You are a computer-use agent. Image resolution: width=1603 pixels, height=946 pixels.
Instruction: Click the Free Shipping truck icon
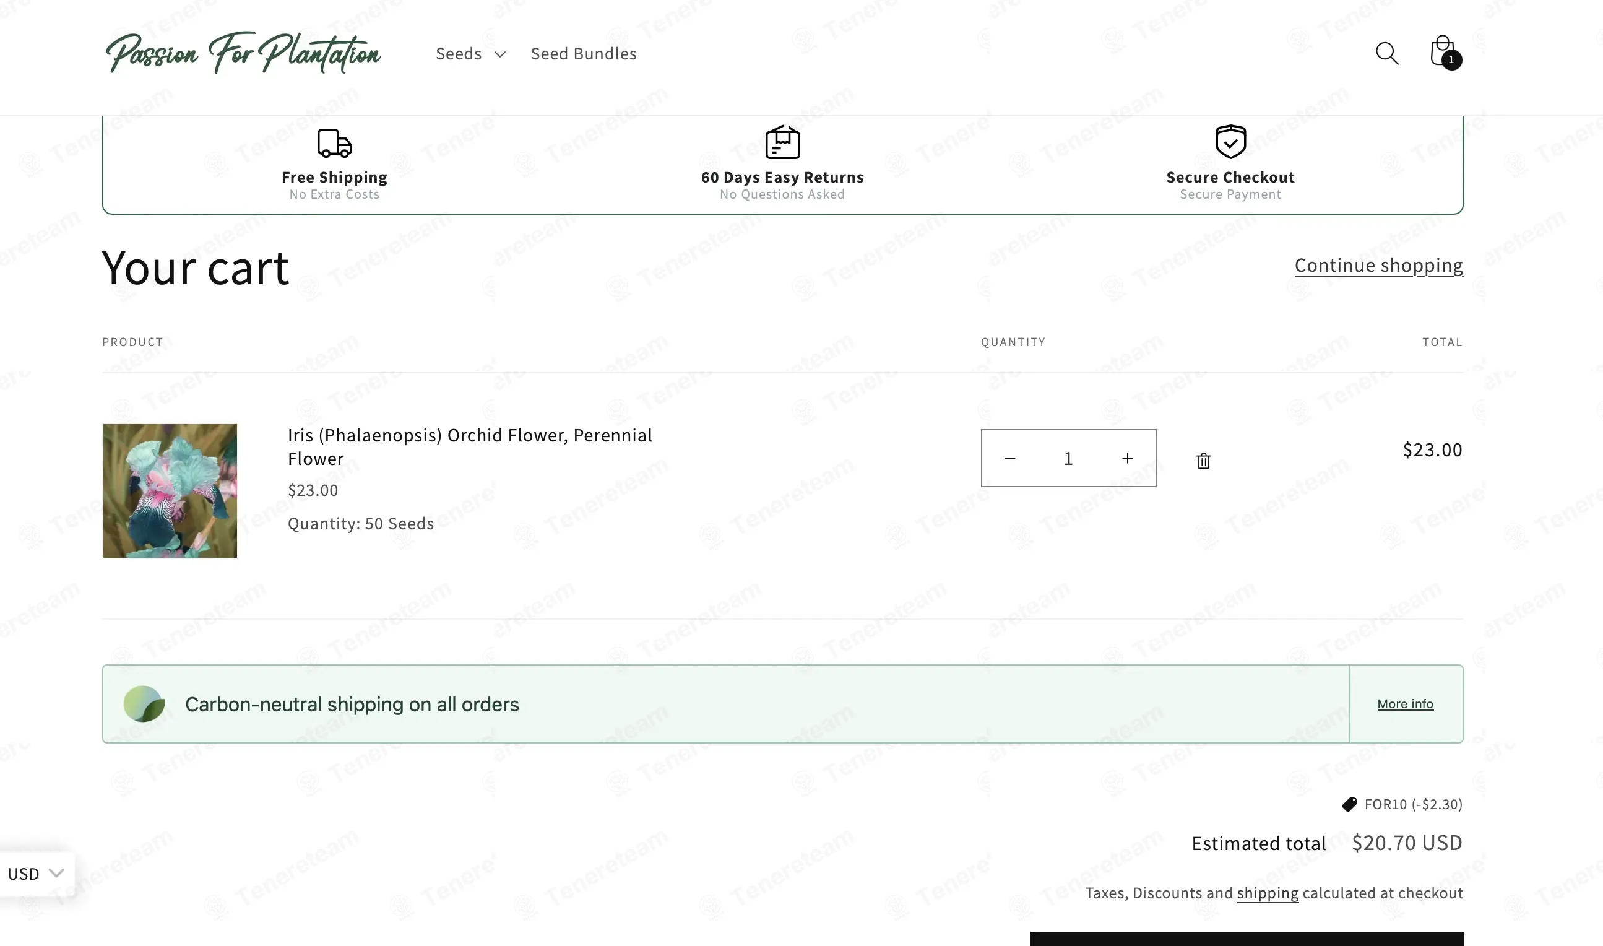(x=334, y=143)
